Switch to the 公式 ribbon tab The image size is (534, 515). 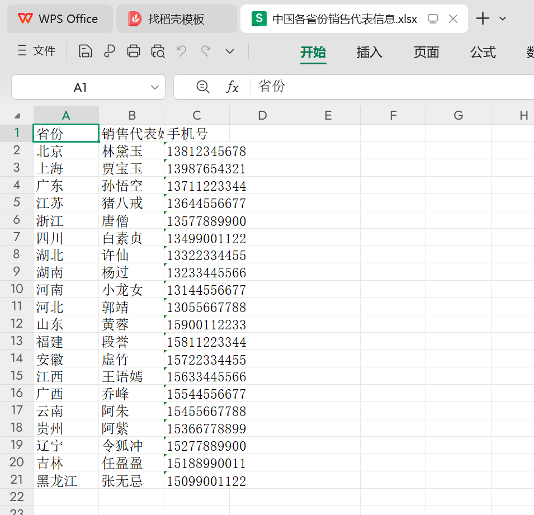483,52
